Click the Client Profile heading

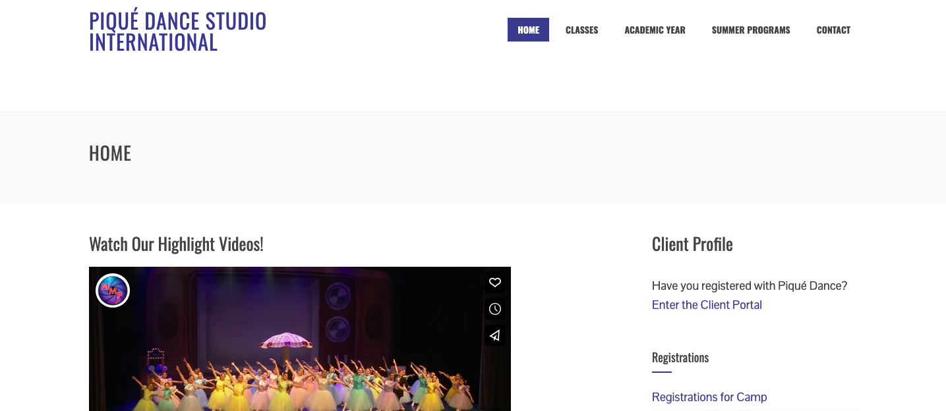(x=692, y=244)
